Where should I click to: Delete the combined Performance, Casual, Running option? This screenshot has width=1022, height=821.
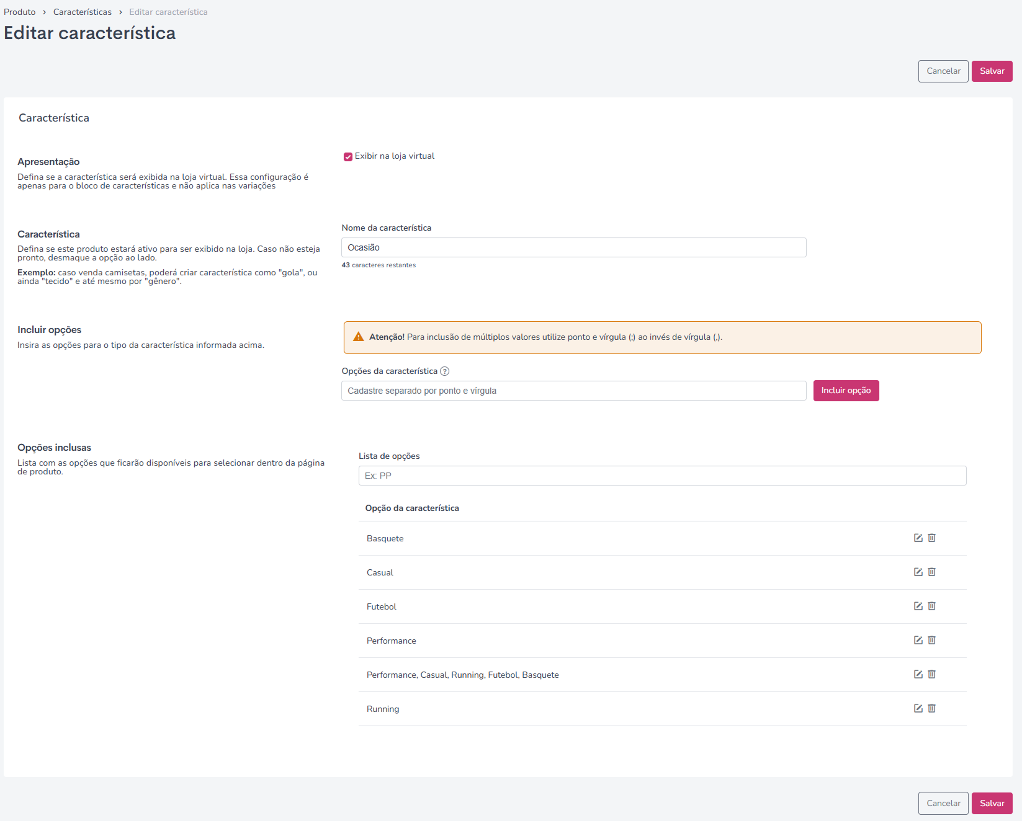coord(931,674)
